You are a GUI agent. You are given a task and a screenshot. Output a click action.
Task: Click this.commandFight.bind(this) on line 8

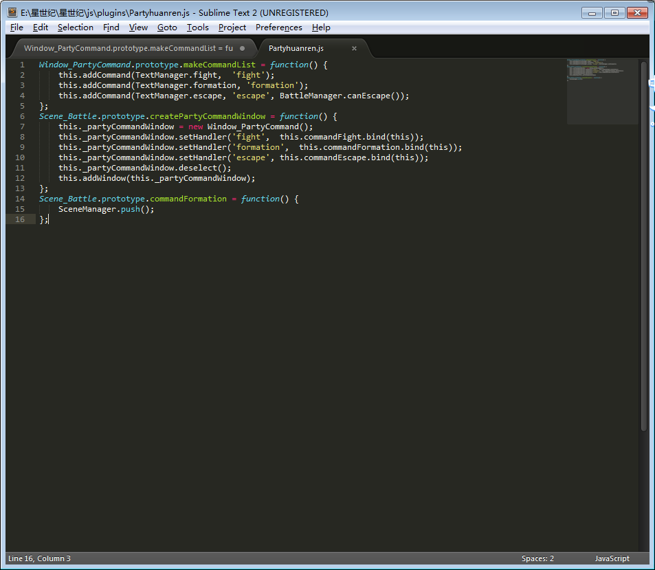pos(349,137)
